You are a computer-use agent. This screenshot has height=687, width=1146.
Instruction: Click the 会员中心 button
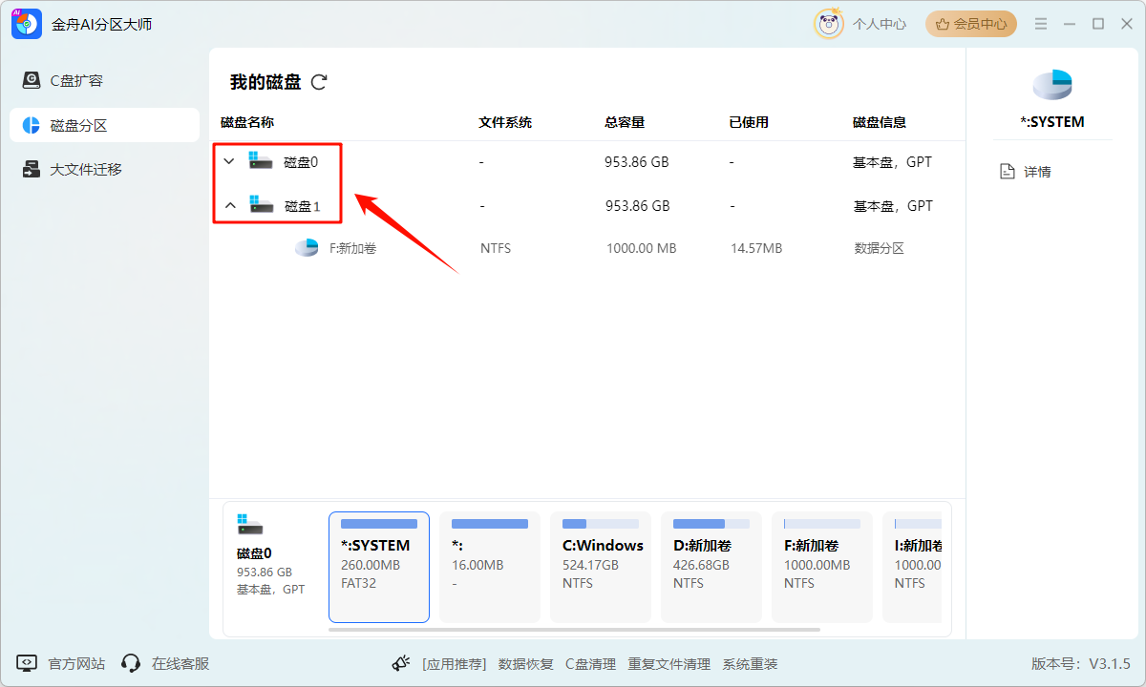[x=970, y=24]
